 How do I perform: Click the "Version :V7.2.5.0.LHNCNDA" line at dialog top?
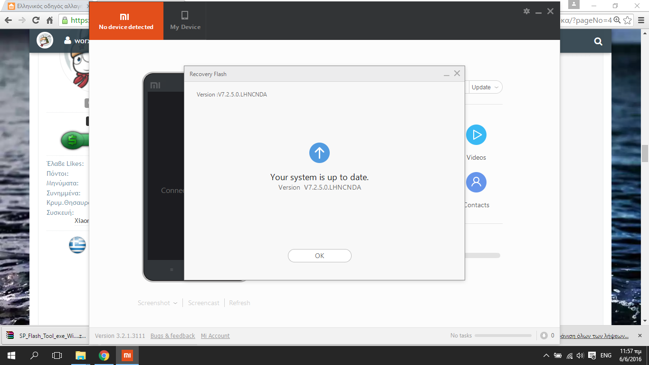point(232,95)
